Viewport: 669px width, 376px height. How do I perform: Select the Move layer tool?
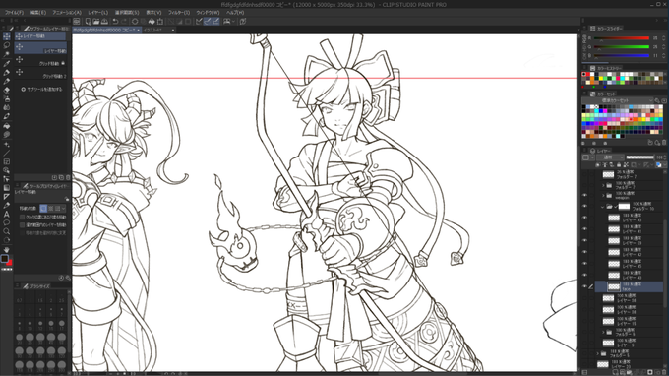pos(7,36)
